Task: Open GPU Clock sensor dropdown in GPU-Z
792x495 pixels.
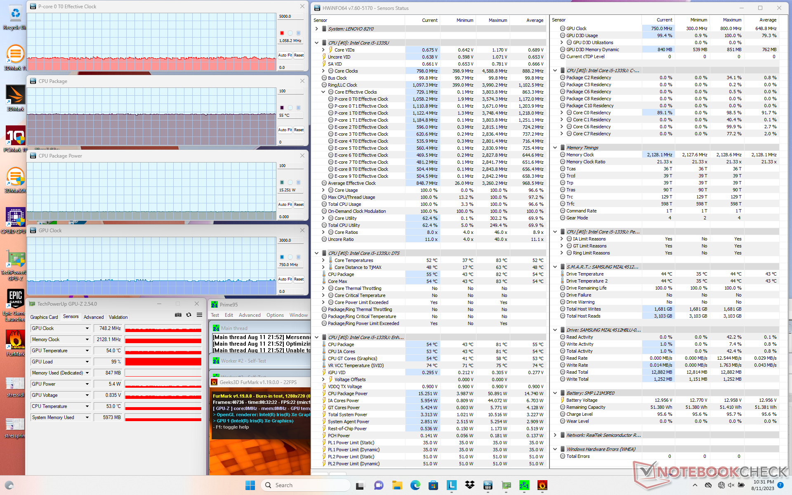Action: point(87,328)
